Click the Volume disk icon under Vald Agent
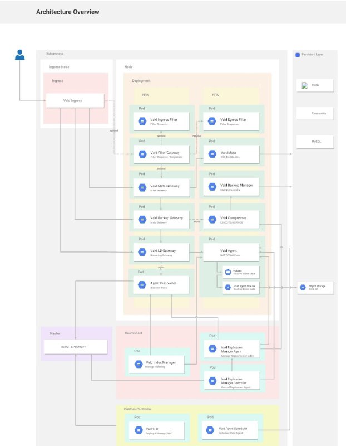346x446 pixels. point(228,272)
